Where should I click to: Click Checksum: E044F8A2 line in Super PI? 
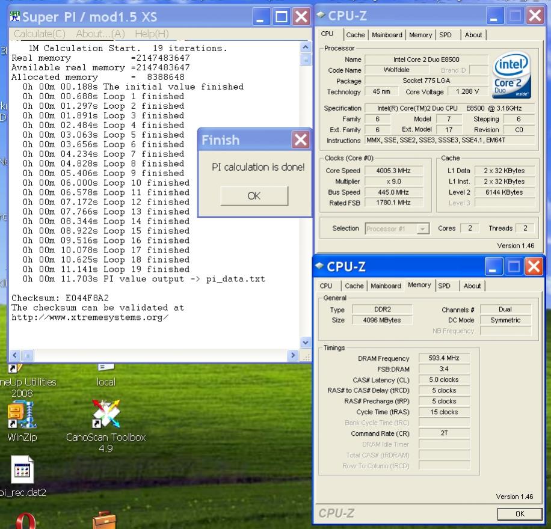tap(60, 298)
